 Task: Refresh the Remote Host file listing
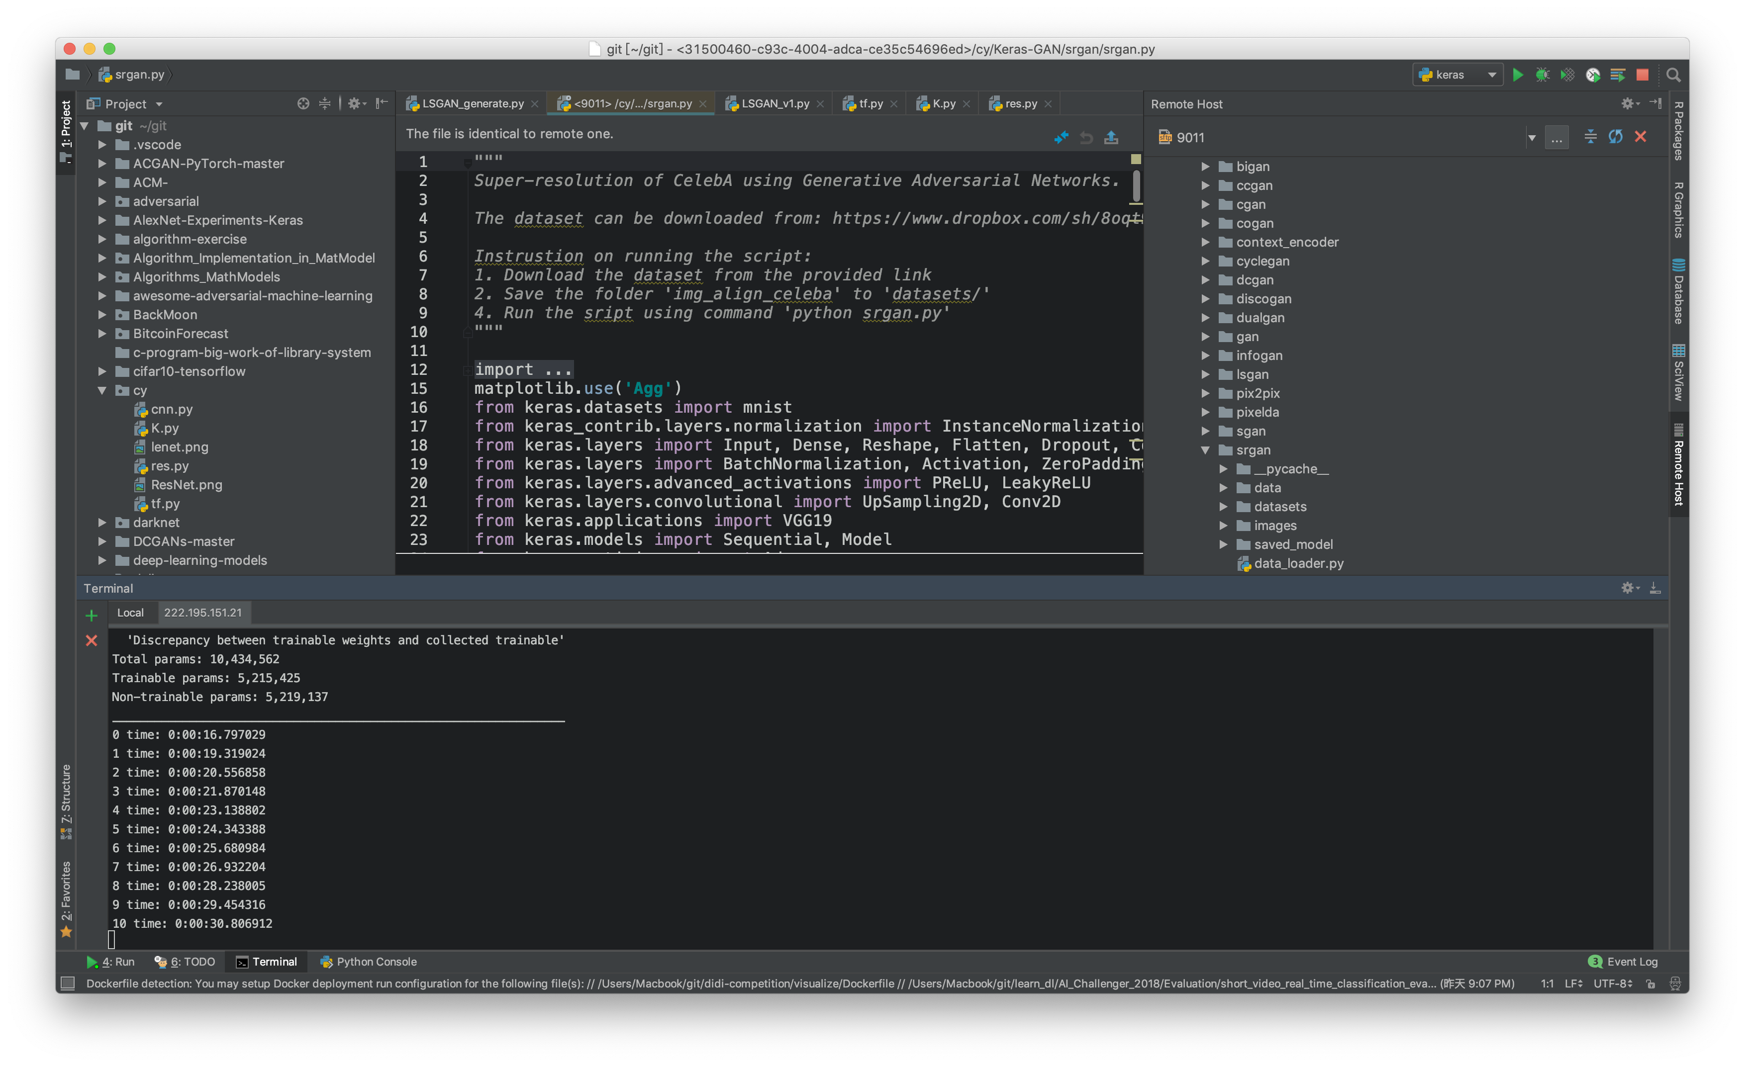(1615, 137)
